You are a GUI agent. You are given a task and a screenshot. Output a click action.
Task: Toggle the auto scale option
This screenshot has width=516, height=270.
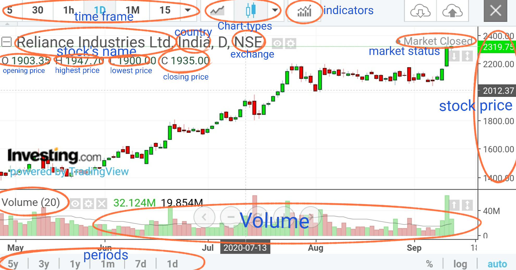point(497,264)
